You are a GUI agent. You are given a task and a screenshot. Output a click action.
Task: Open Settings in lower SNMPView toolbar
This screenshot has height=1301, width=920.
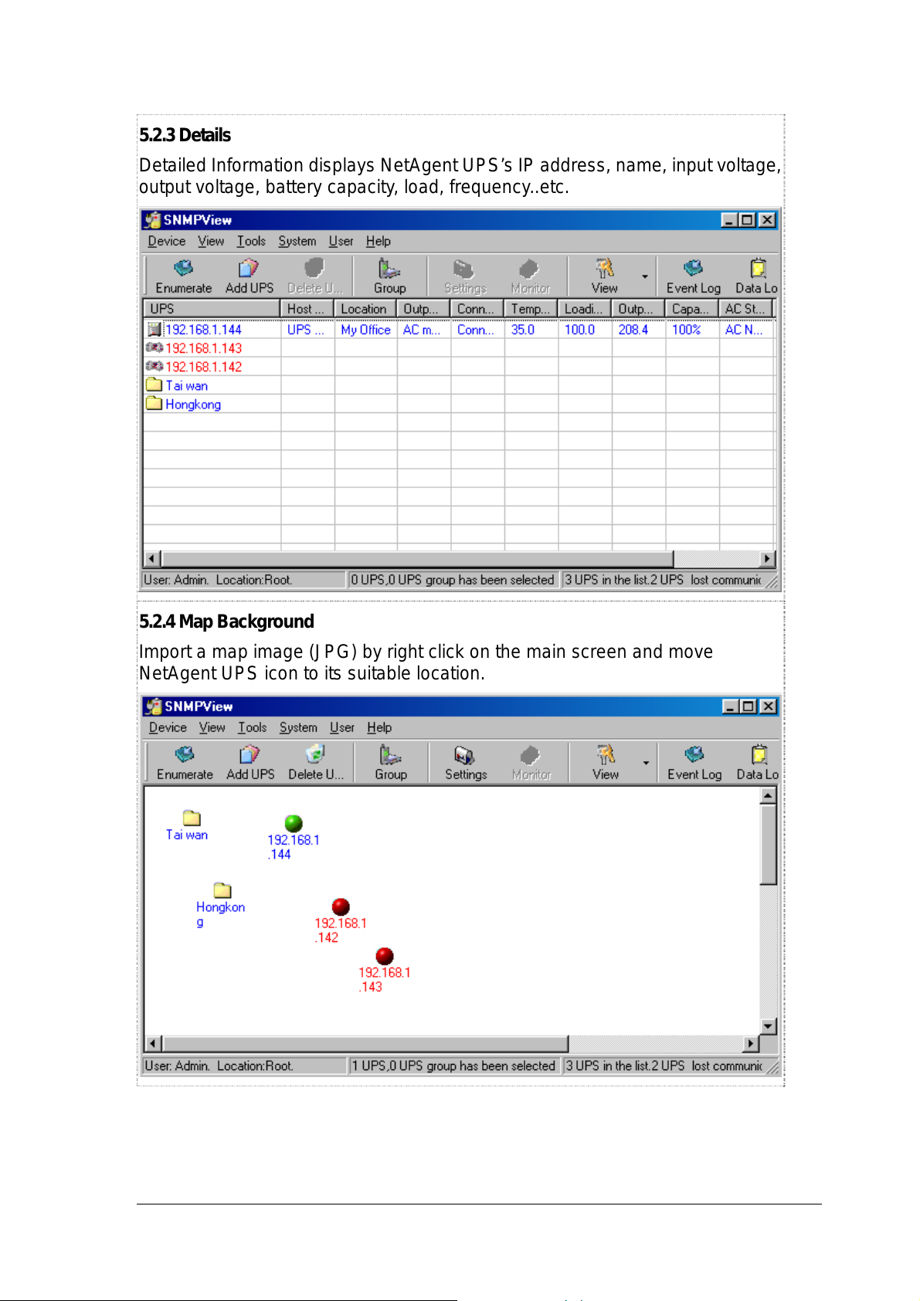(464, 754)
